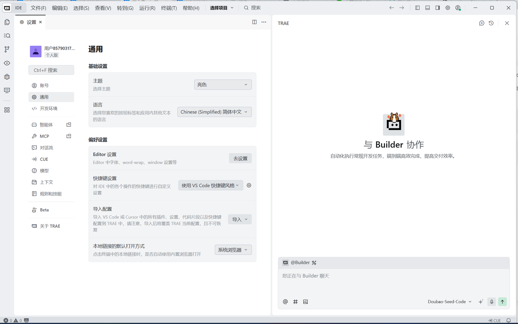
Task: Open more actions ellipsis in editor tab bar
Action: (x=264, y=22)
